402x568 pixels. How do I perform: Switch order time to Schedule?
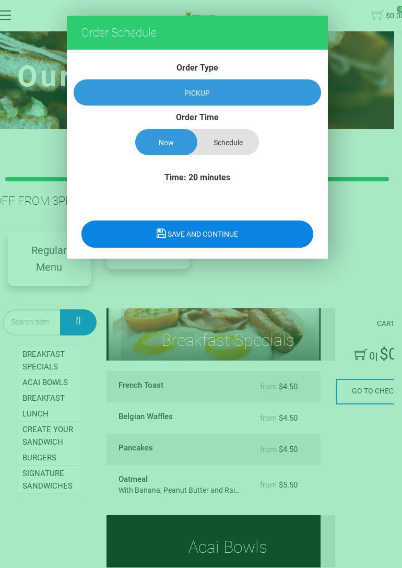pyautogui.click(x=228, y=142)
